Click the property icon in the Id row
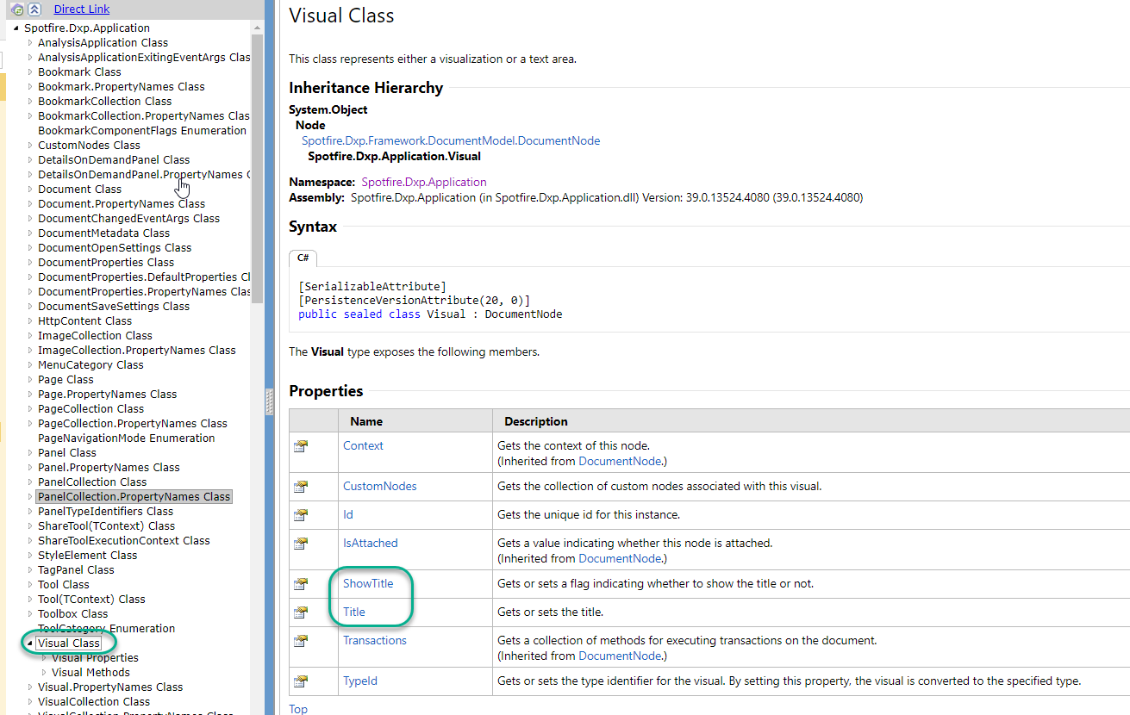The height and width of the screenshot is (715, 1130). point(300,515)
